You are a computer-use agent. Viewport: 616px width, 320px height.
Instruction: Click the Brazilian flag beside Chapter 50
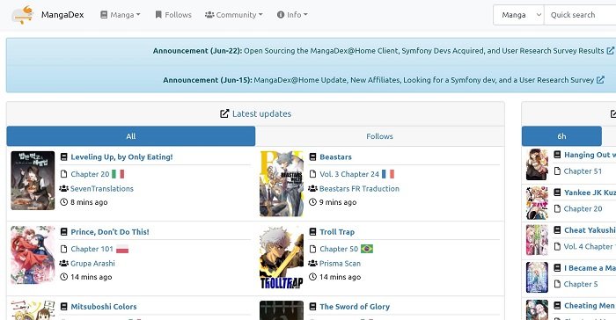coord(367,249)
